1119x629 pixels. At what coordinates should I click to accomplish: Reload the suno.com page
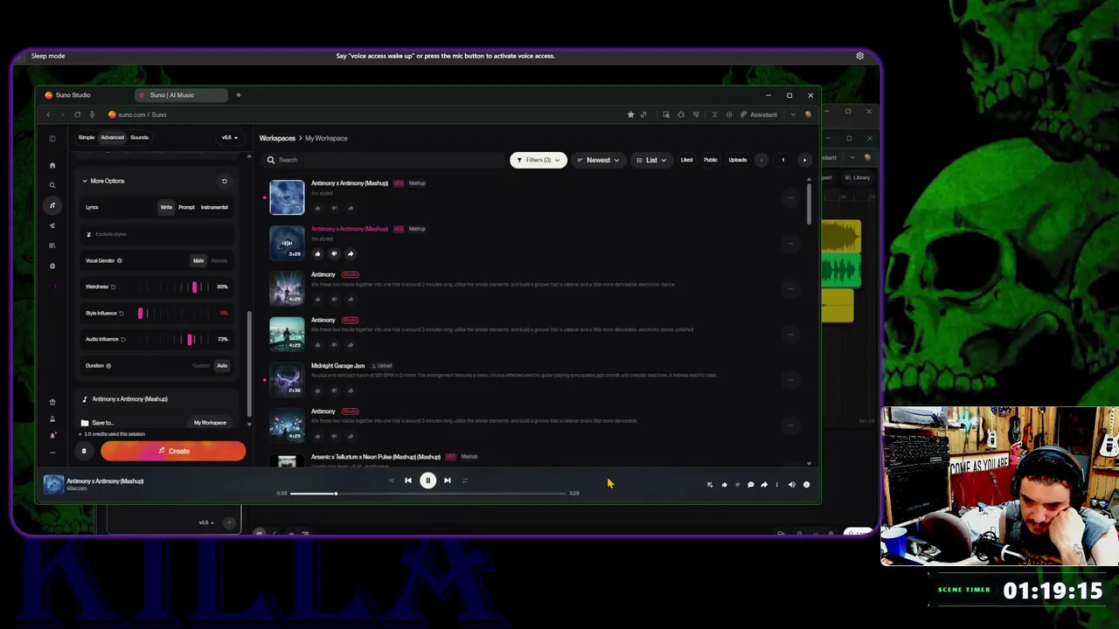77,114
